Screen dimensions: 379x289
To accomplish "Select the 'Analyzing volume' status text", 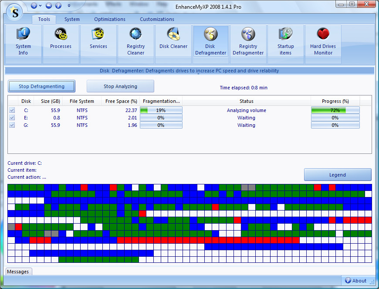I will pos(246,110).
